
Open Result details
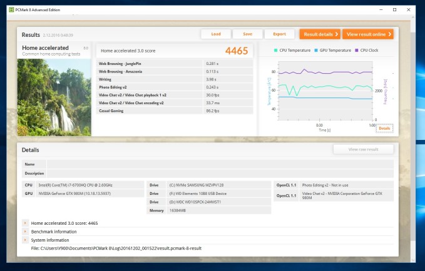(x=320, y=34)
